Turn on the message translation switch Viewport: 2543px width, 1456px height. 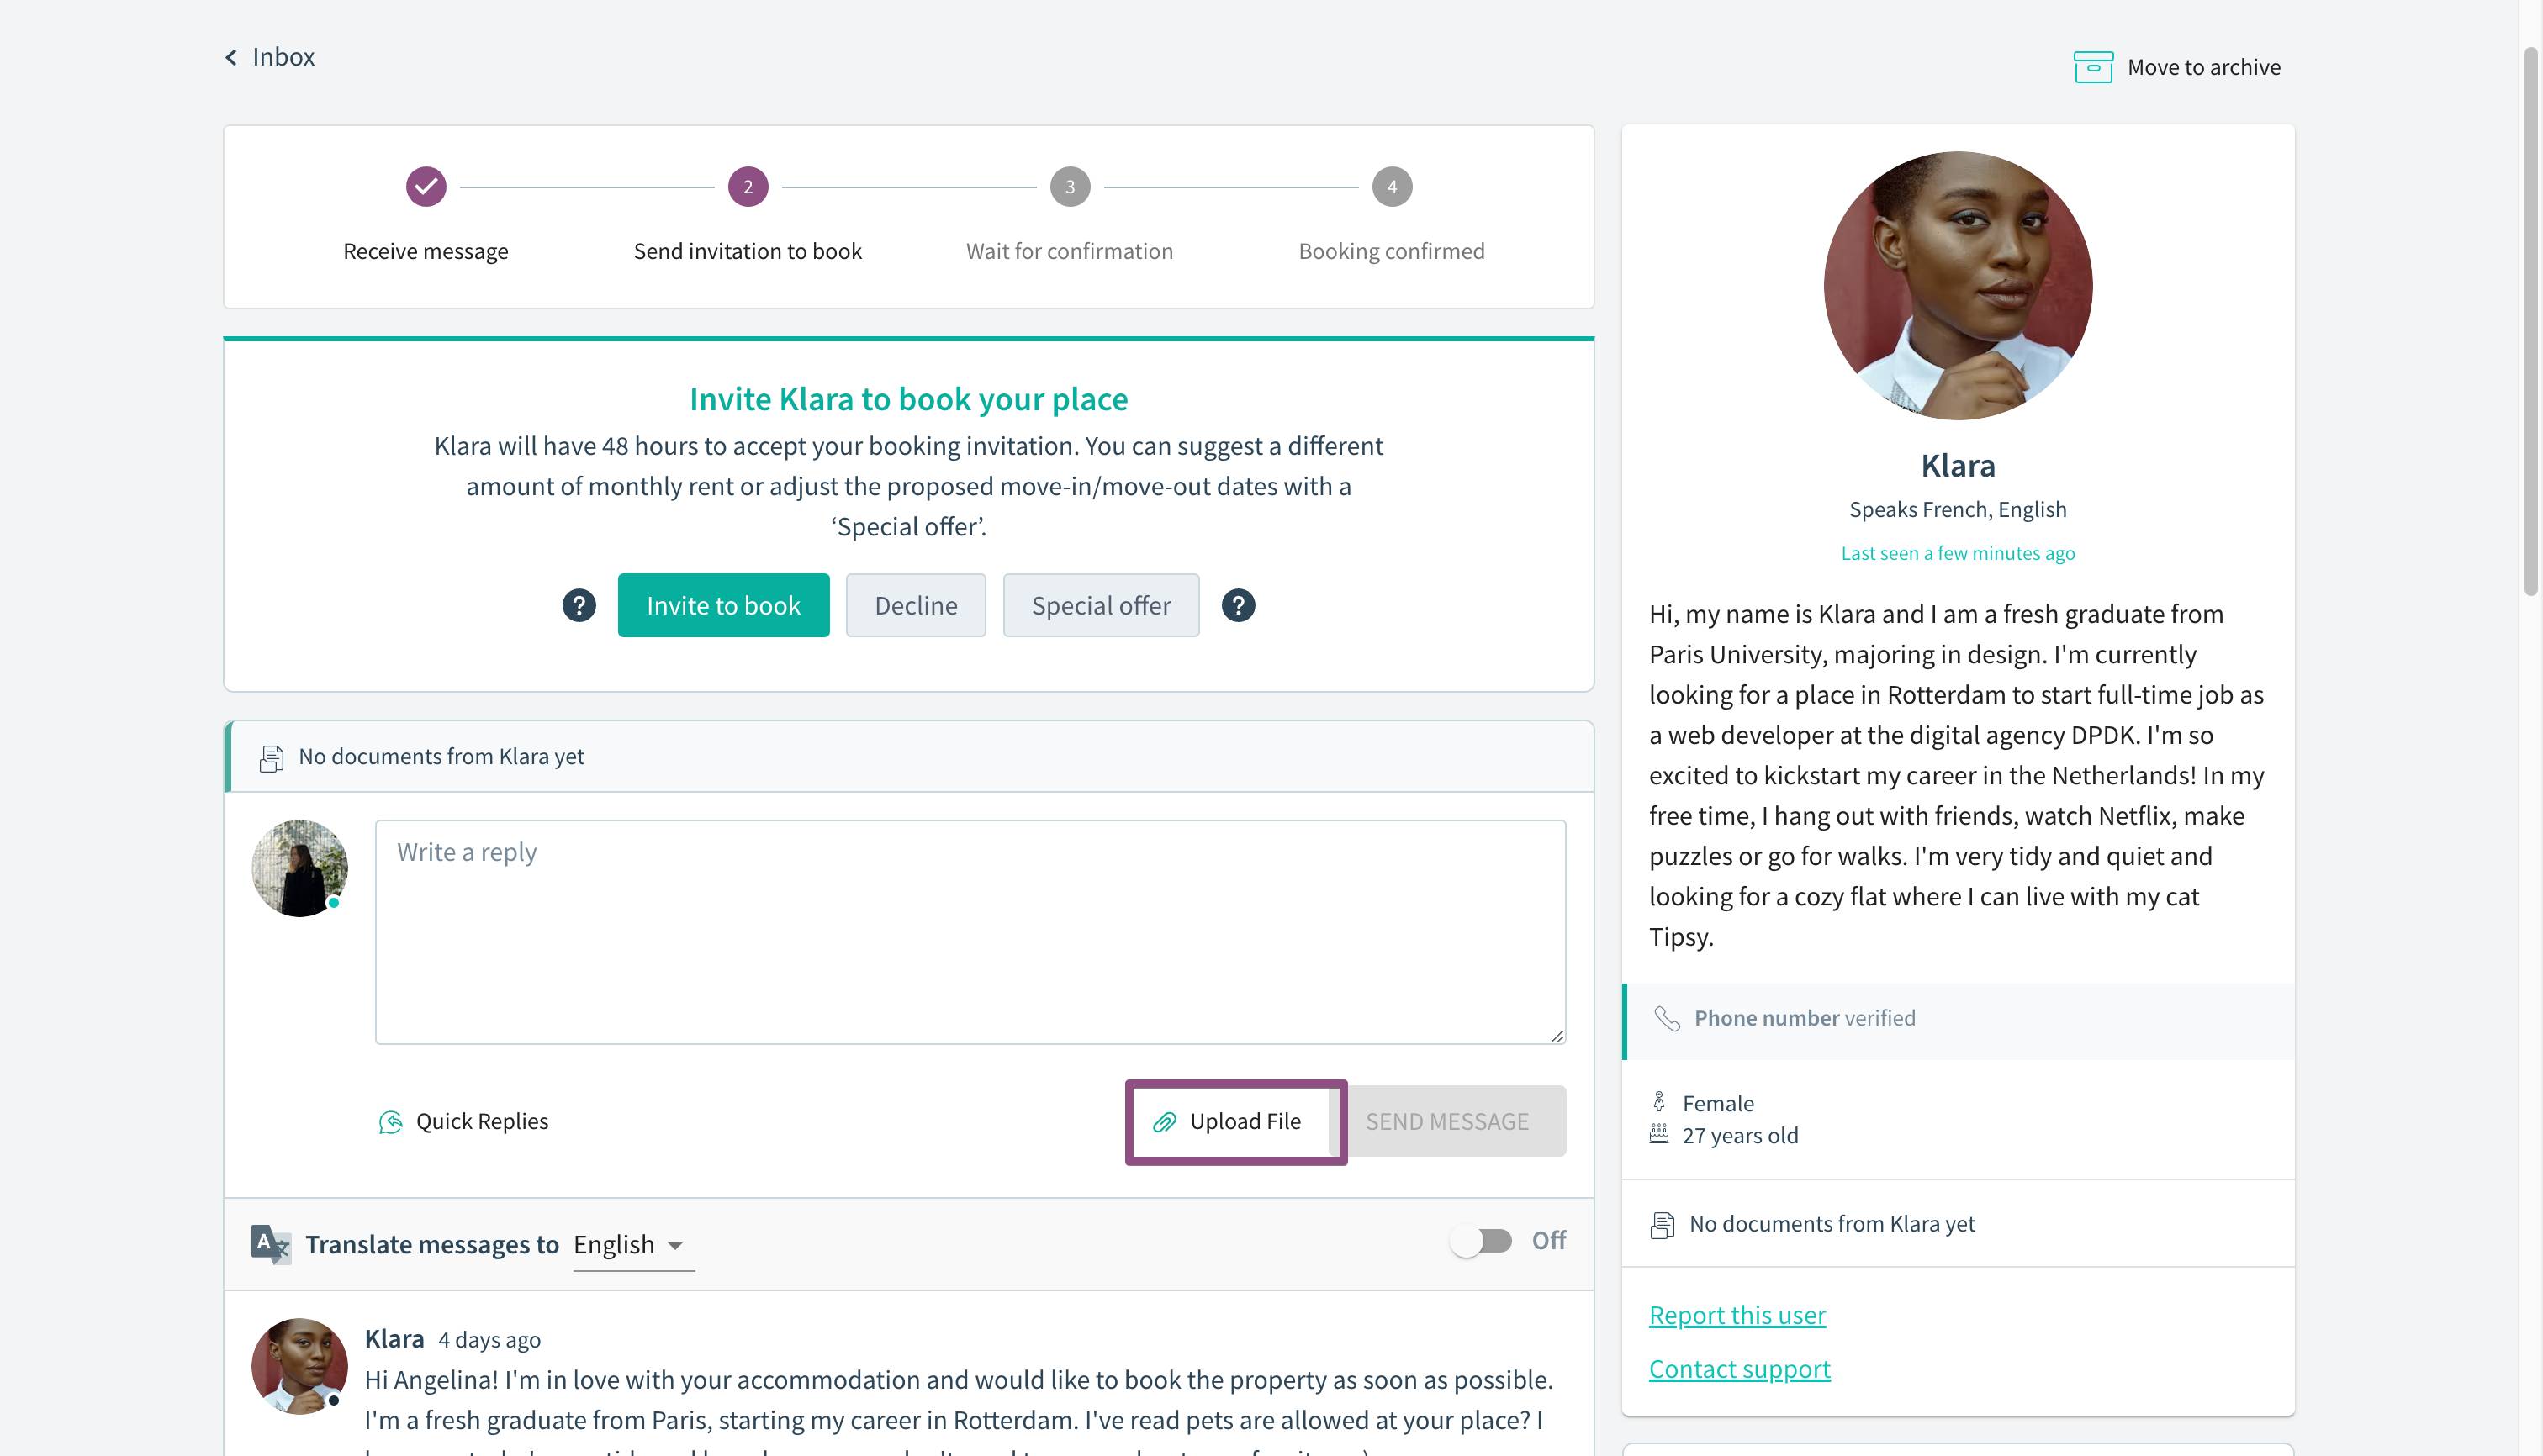pos(1482,1241)
